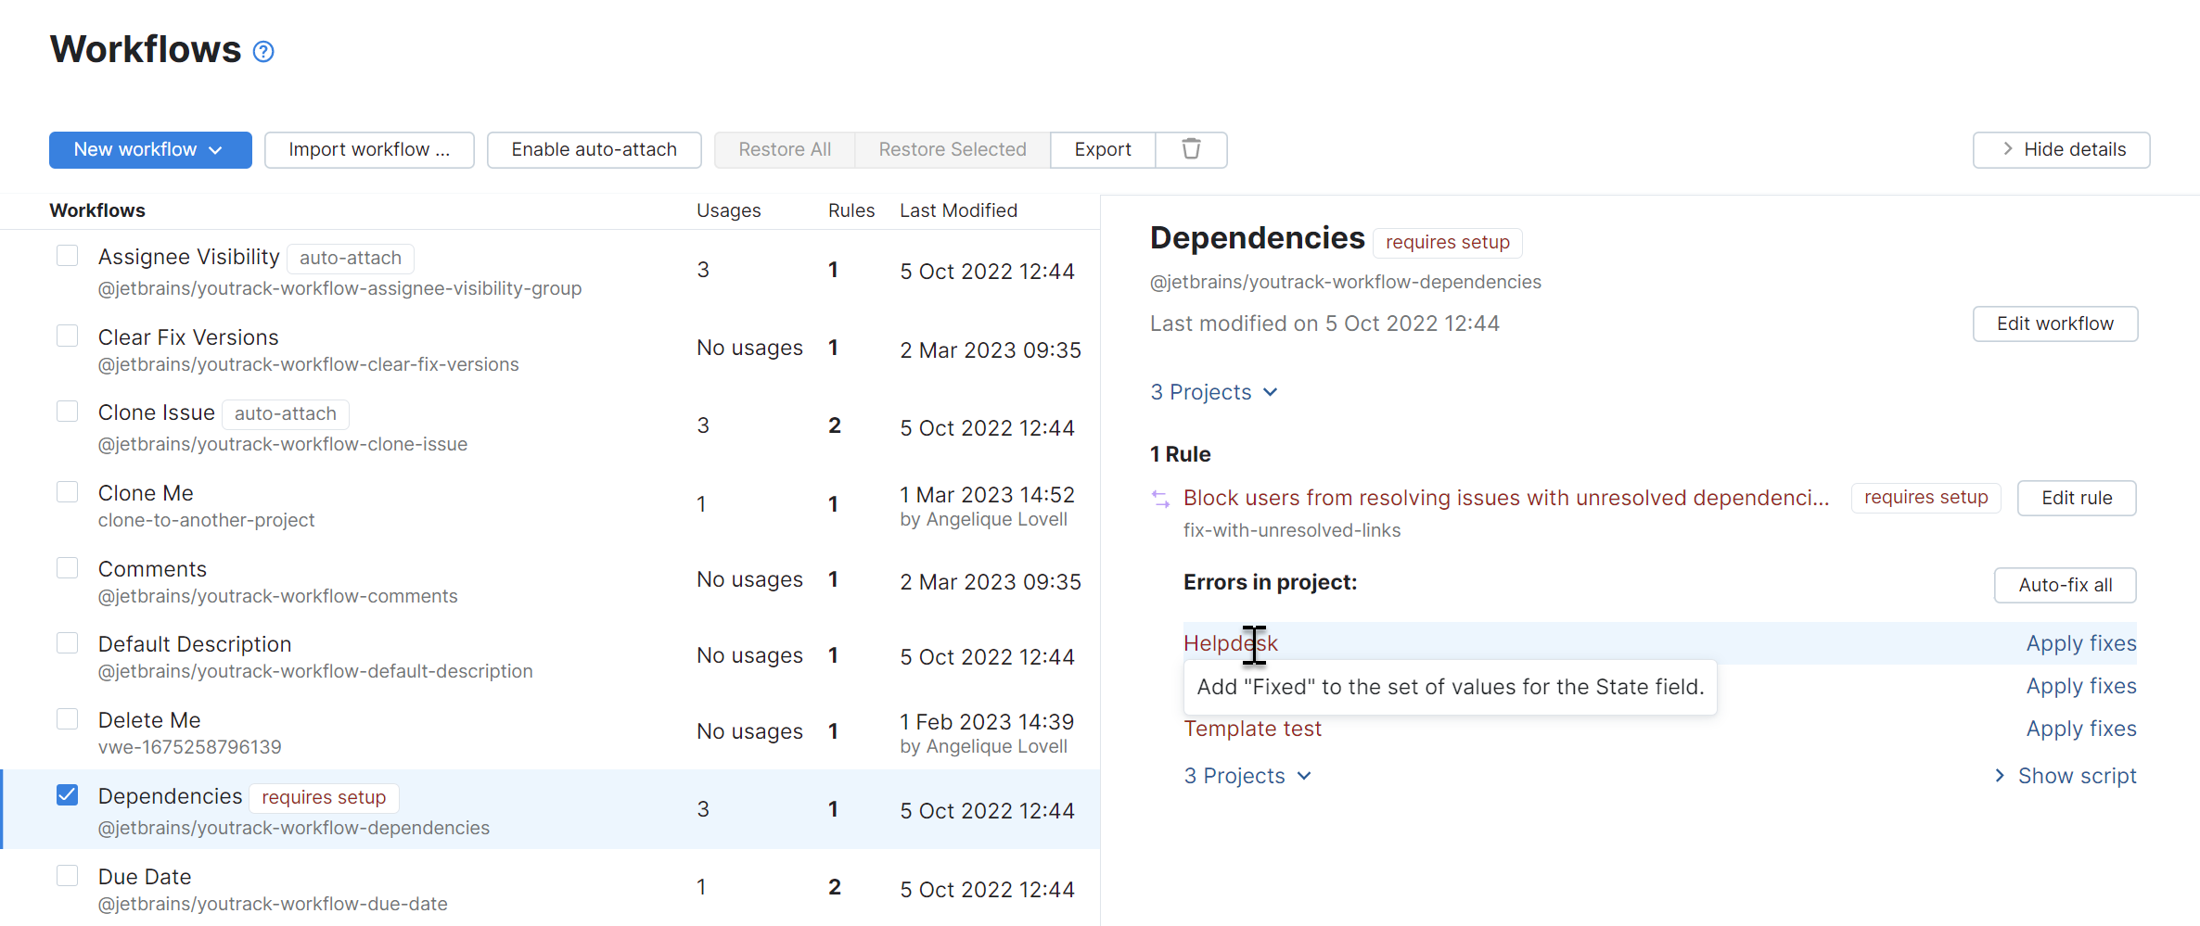Check the Due Date workflow checkbox
Screen dimensions: 2200x926
click(67, 873)
